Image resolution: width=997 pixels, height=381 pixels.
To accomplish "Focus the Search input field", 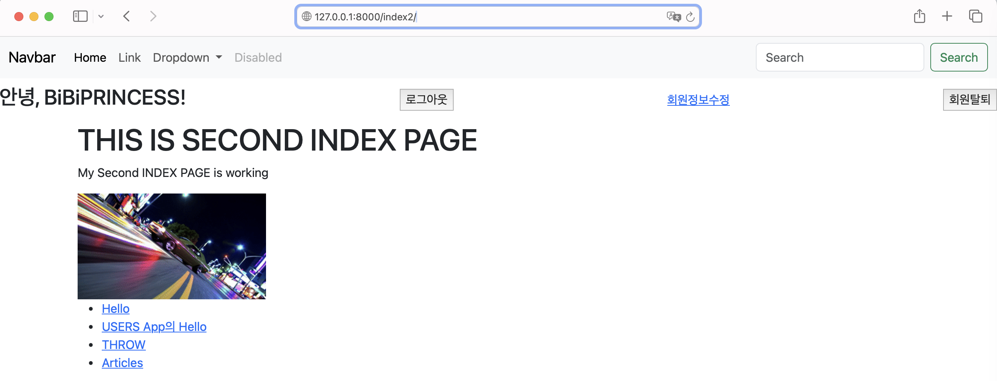I will coord(840,57).
